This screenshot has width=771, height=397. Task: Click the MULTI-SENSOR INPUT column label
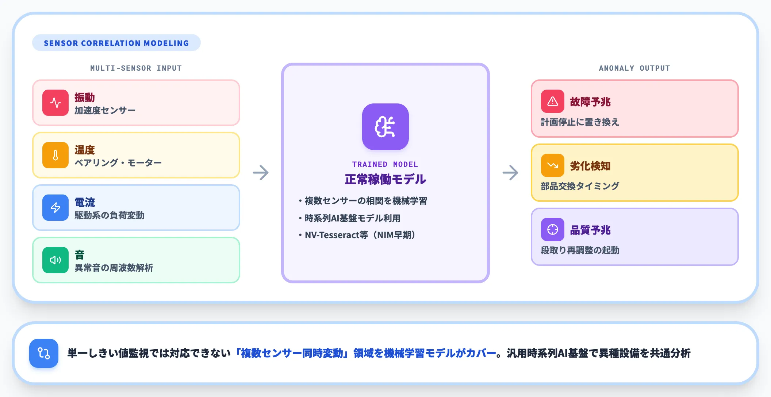pyautogui.click(x=136, y=68)
